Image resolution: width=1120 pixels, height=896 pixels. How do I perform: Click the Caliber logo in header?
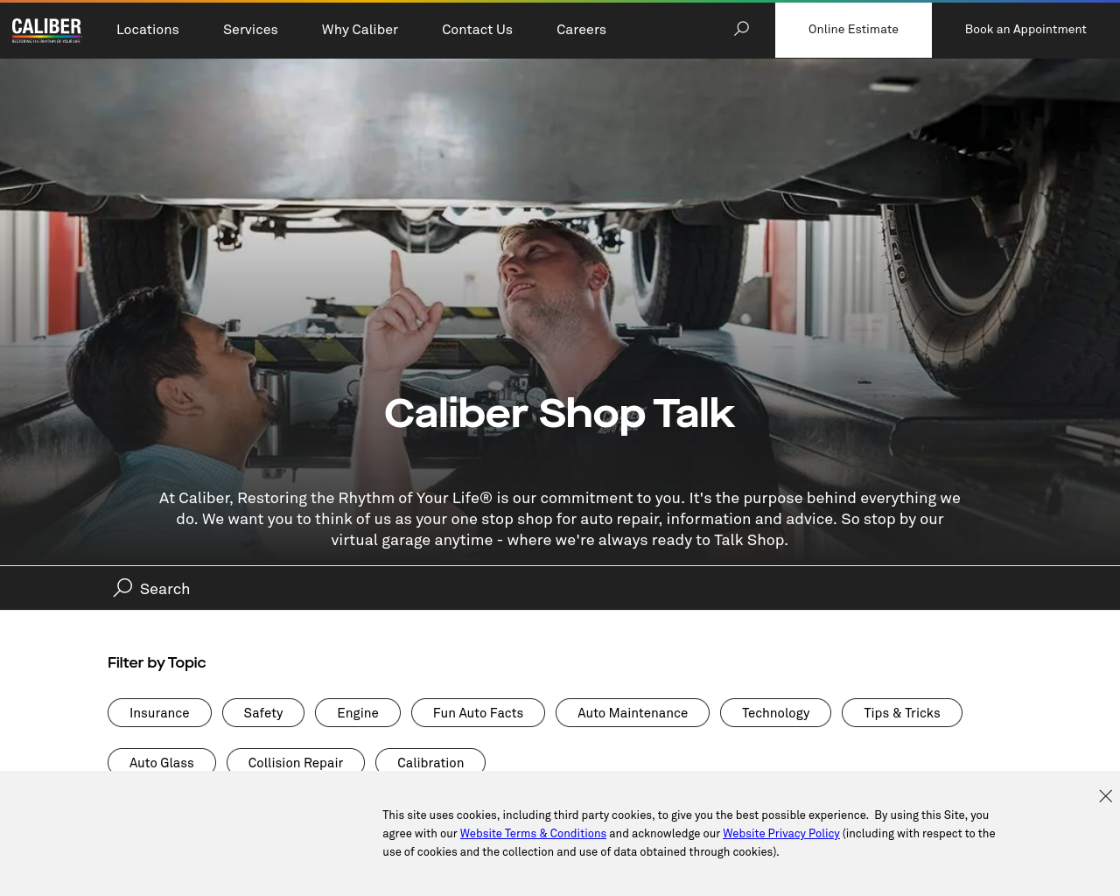46,31
